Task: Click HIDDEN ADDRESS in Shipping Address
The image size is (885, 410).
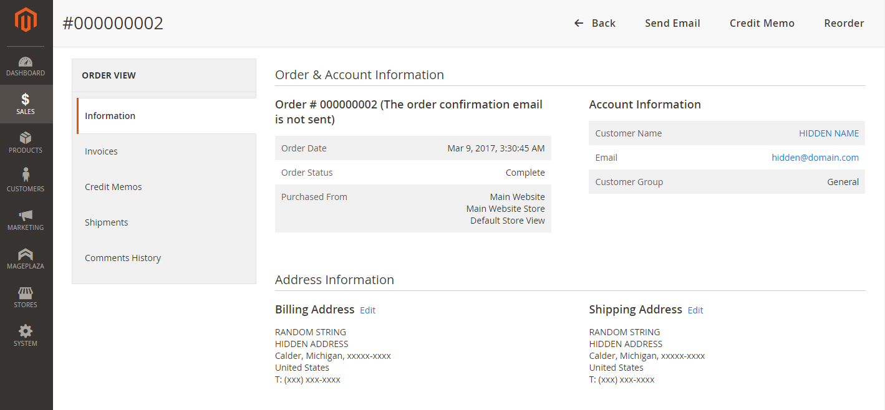Action: click(626, 344)
